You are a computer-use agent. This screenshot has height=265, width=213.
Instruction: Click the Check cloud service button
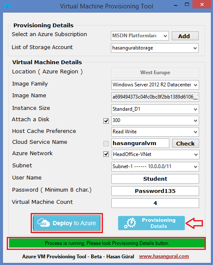click(x=186, y=143)
